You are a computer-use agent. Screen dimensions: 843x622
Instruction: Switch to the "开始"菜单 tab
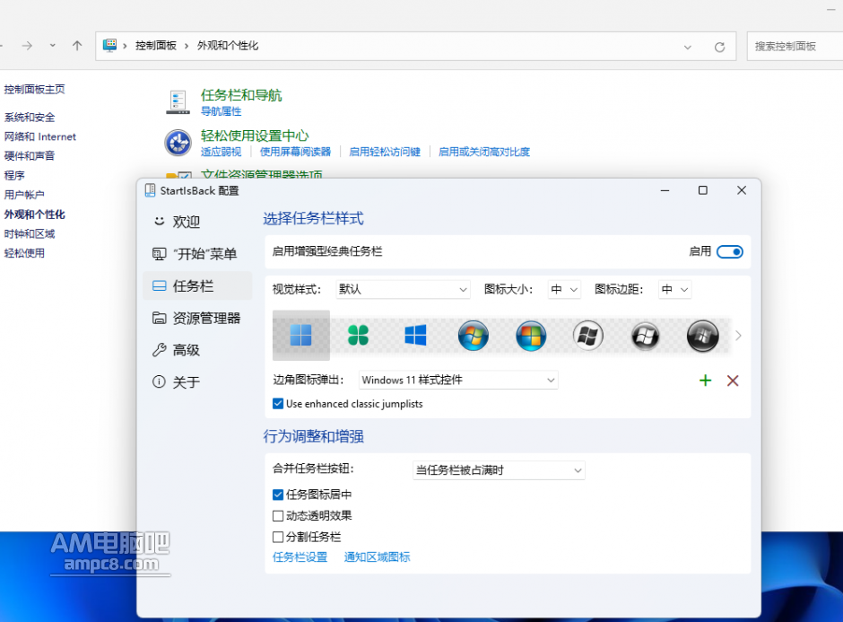[x=197, y=253]
